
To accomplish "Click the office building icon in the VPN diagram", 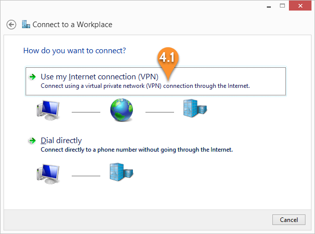I will (x=195, y=108).
